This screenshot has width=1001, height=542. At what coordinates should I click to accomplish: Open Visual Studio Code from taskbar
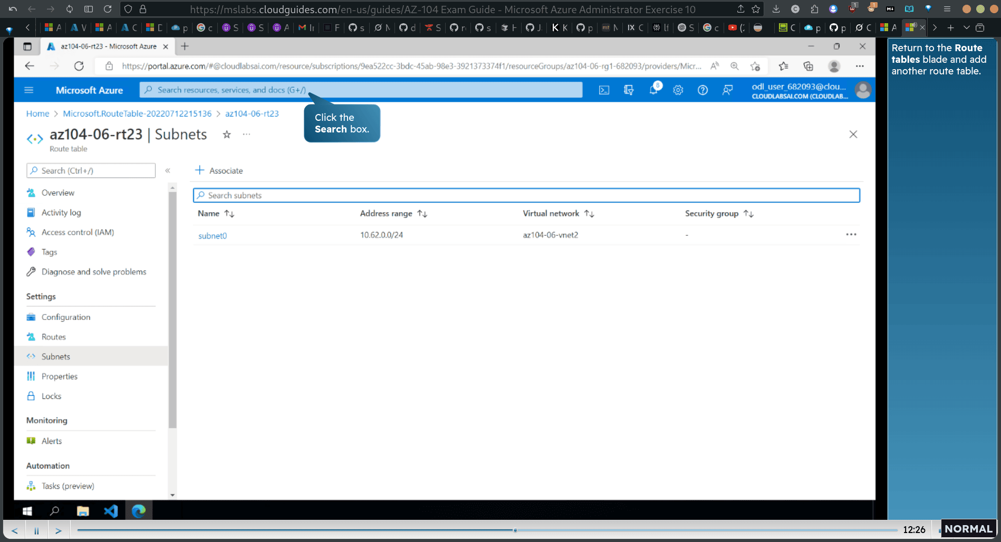[111, 511]
